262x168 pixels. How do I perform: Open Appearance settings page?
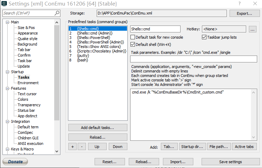pos(28,33)
